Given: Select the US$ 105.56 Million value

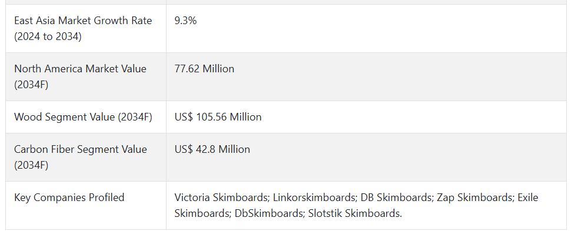Looking at the screenshot, I should [x=218, y=117].
